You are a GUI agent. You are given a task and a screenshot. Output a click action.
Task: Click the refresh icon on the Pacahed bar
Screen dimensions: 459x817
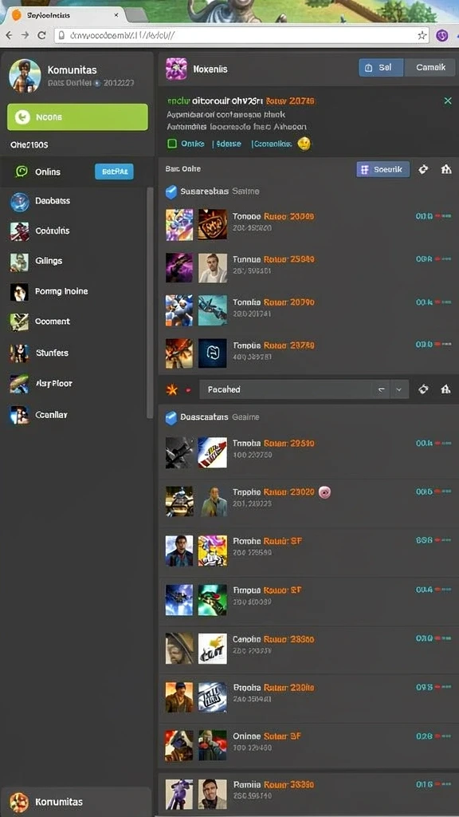423,389
